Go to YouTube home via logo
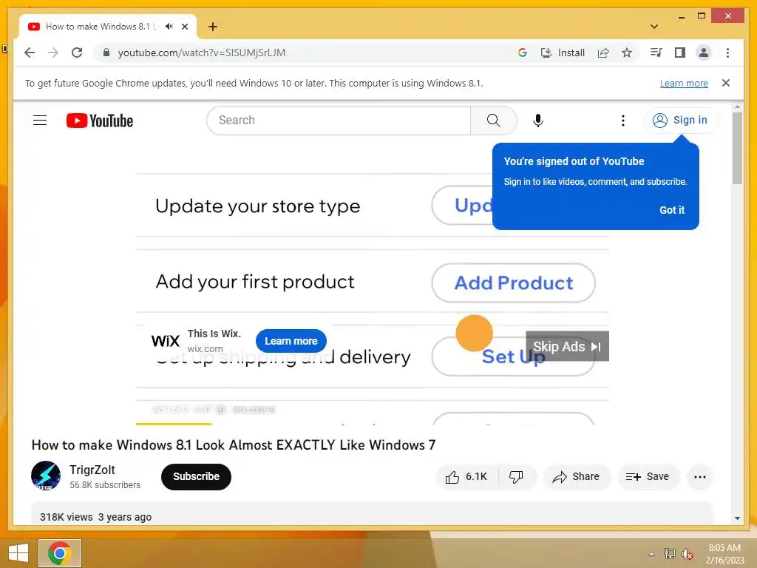757x568 pixels. (100, 121)
